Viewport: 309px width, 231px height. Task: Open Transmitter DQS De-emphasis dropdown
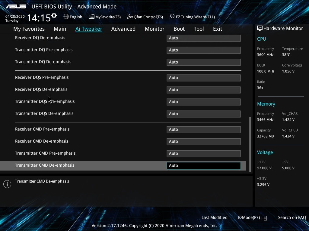point(204,114)
